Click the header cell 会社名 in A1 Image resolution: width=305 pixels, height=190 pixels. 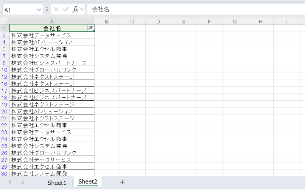point(52,28)
